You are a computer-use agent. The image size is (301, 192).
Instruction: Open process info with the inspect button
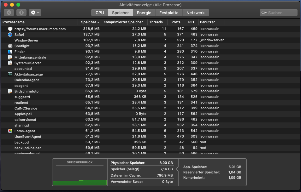[21, 13]
